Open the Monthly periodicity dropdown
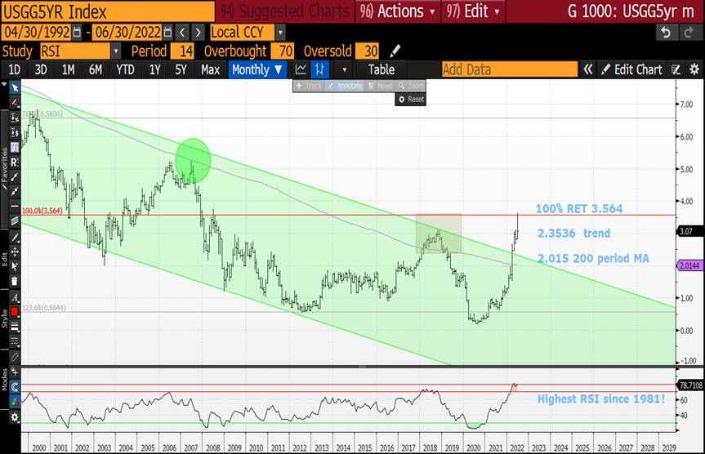The width and height of the screenshot is (705, 454). (257, 69)
